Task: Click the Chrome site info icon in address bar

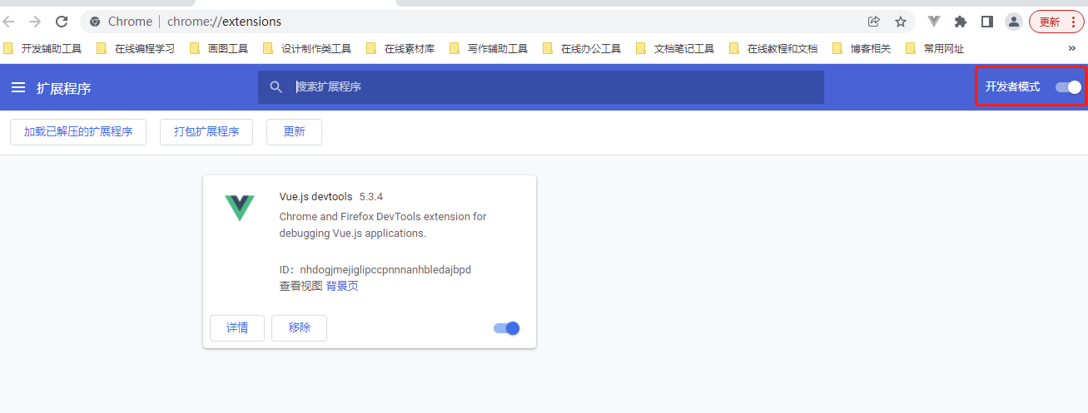Action: [x=95, y=22]
